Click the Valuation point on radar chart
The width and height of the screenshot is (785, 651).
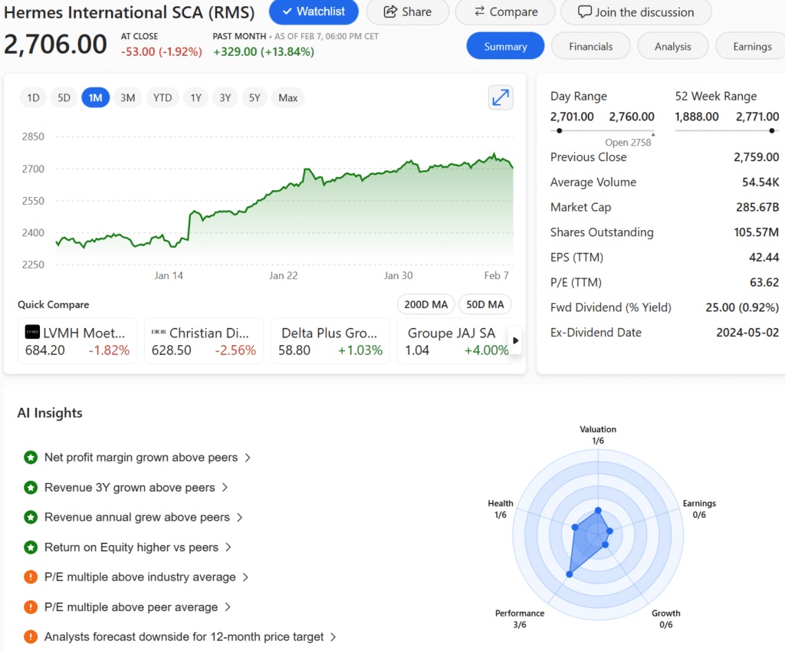pos(598,510)
